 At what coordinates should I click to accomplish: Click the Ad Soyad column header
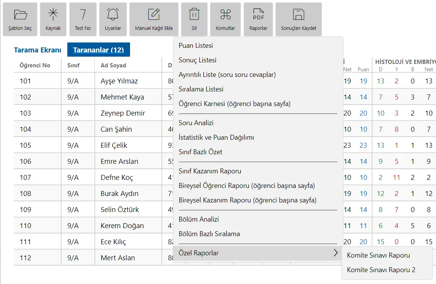(x=114, y=65)
